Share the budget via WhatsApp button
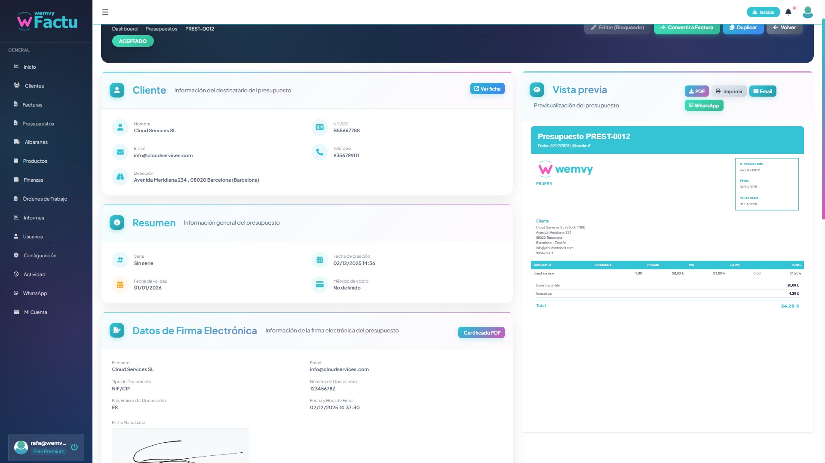 [x=704, y=106]
